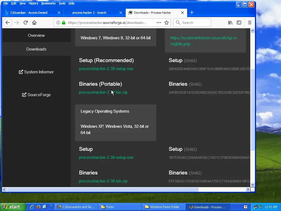The width and height of the screenshot is (281, 211).
Task: Open the Bookmarks menu
Action: coord(48,3)
